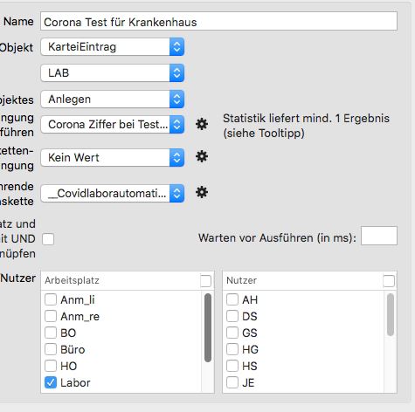Click gear icon beside Kein Wert dropdown

pyautogui.click(x=202, y=157)
